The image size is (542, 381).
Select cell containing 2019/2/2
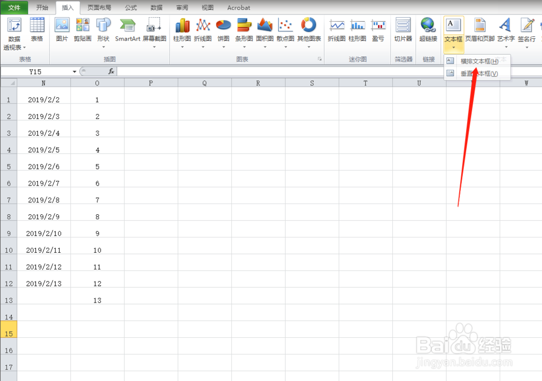[44, 96]
